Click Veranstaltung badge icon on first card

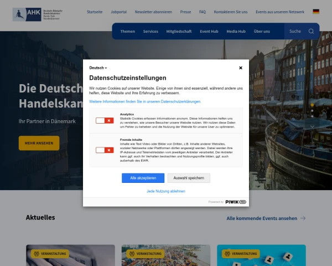37,254
